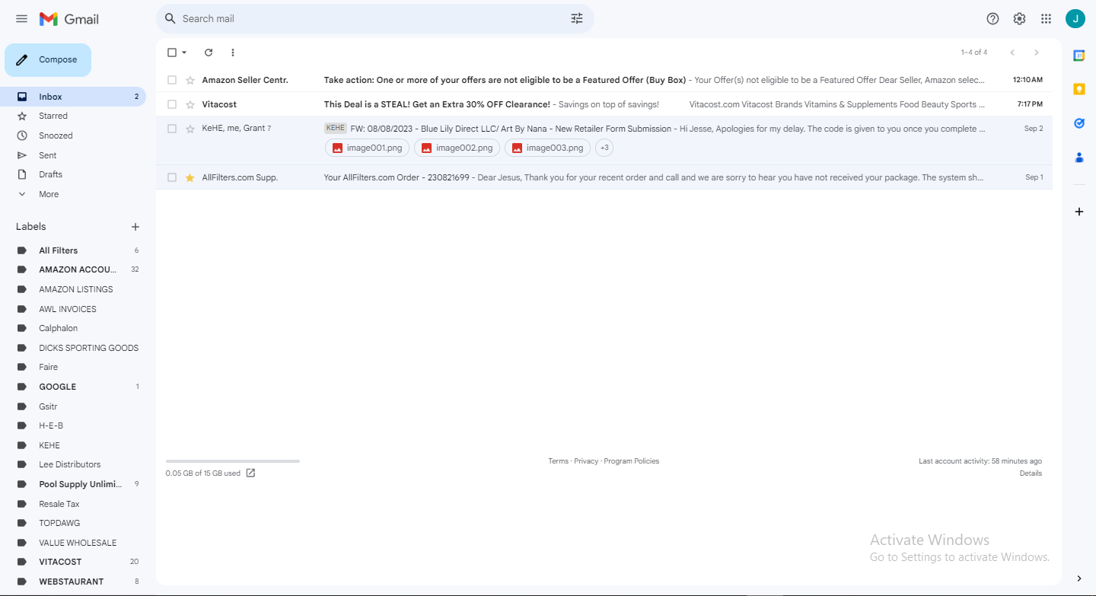Open the Amazon Featured Offer email
The image size is (1096, 596).
(x=604, y=80)
